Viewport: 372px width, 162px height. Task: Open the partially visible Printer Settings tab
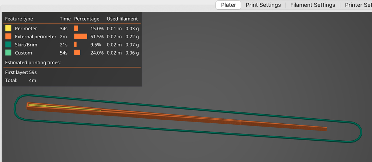click(358, 5)
